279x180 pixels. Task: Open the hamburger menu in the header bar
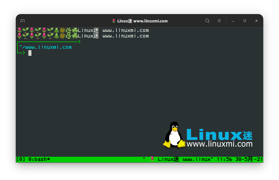click(x=219, y=21)
